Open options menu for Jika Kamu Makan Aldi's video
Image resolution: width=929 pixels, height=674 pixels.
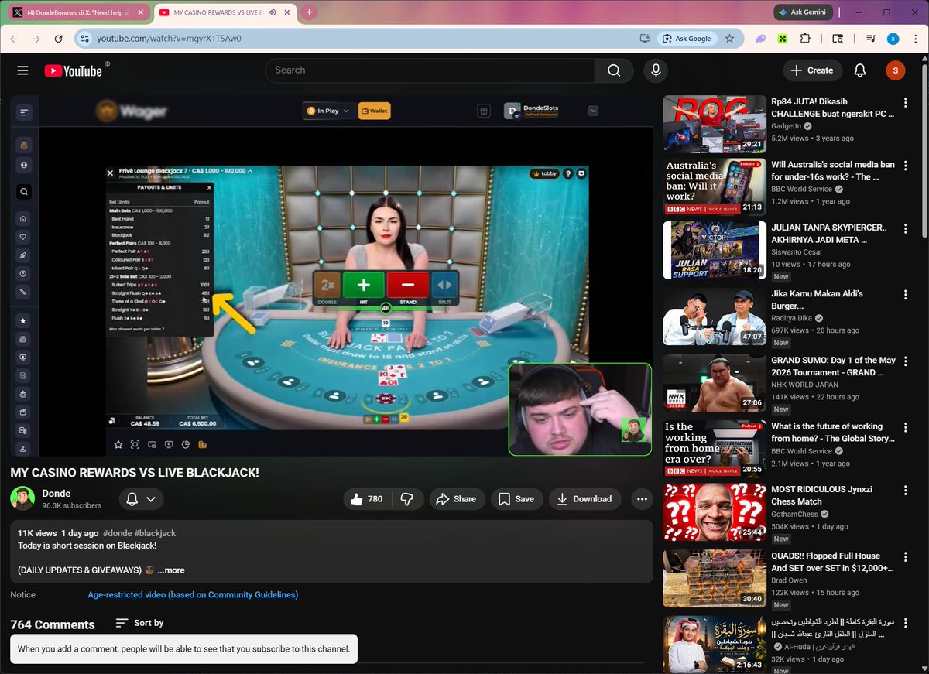[906, 296]
